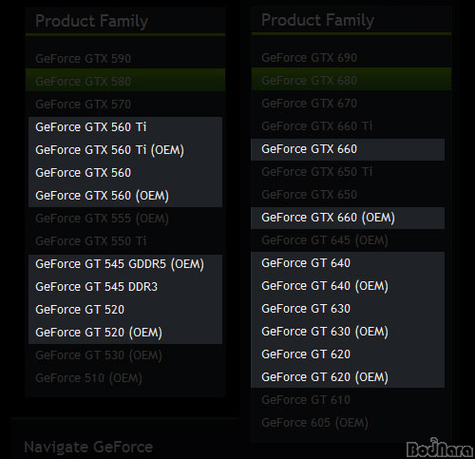Select GeForce GTX 560 Ti (OEM) entry

109,150
